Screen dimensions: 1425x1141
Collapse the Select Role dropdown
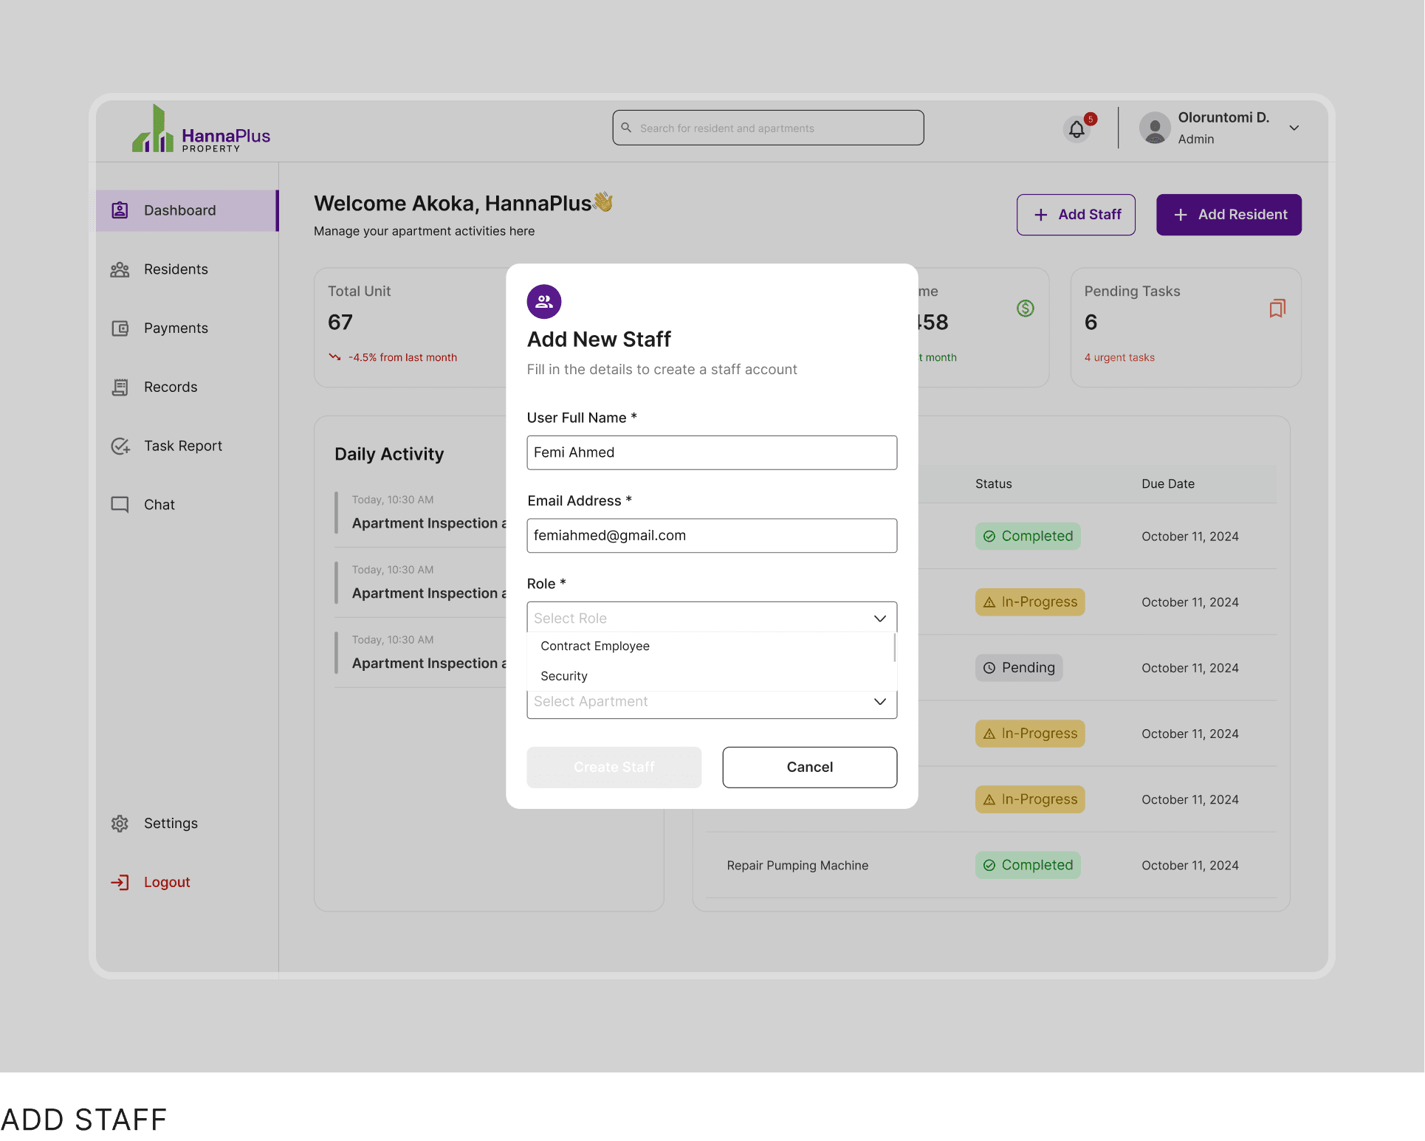879,618
